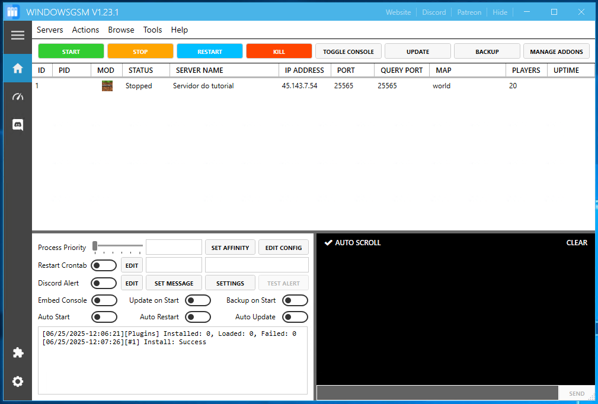Click the blue RESTART button
Image resolution: width=598 pixels, height=404 pixels.
tap(210, 51)
